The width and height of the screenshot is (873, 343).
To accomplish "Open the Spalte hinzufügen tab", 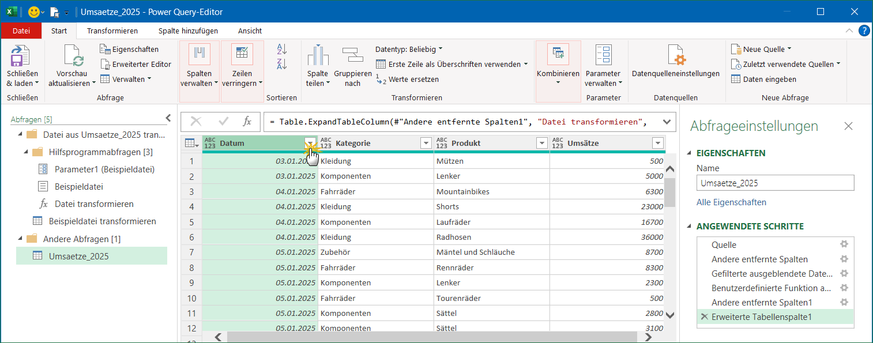I will click(188, 31).
